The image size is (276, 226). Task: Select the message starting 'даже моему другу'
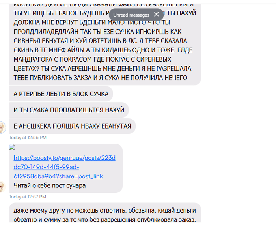tap(105, 213)
